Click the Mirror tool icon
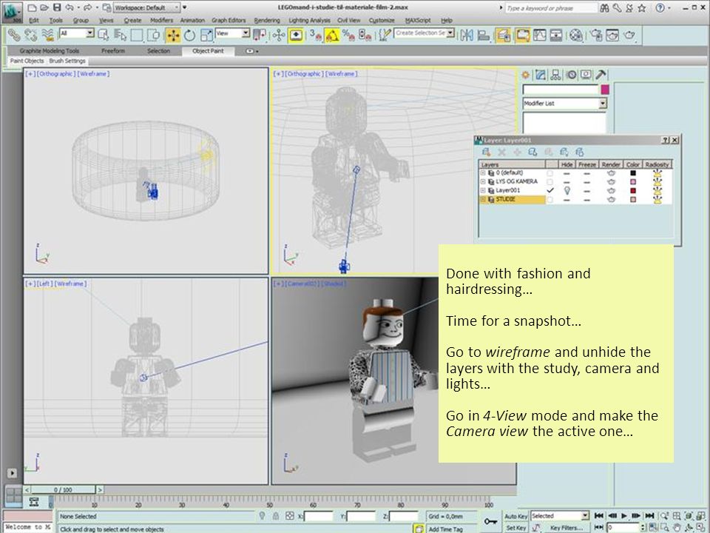710x533 pixels. tap(467, 36)
